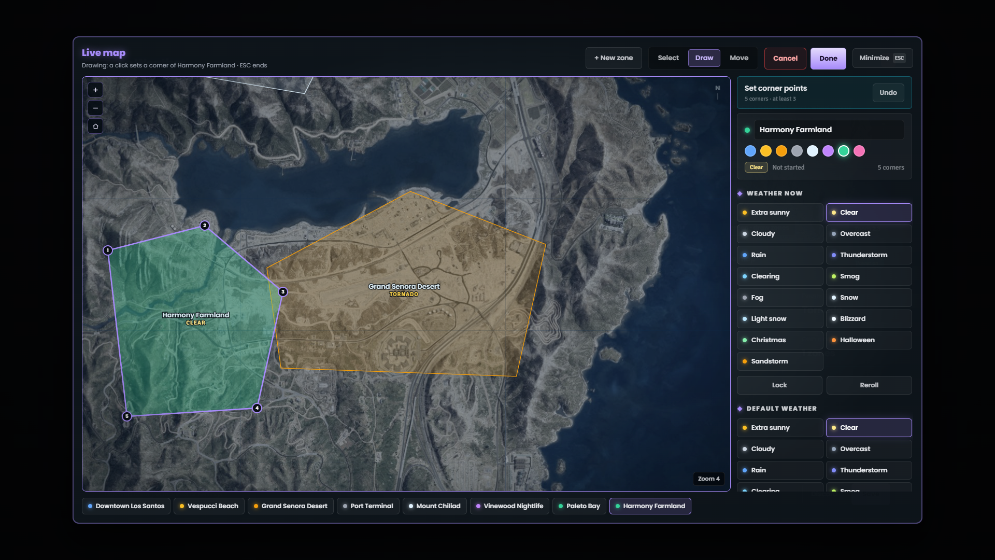Minimize the live map panel
995x560 pixels.
[x=882, y=58]
